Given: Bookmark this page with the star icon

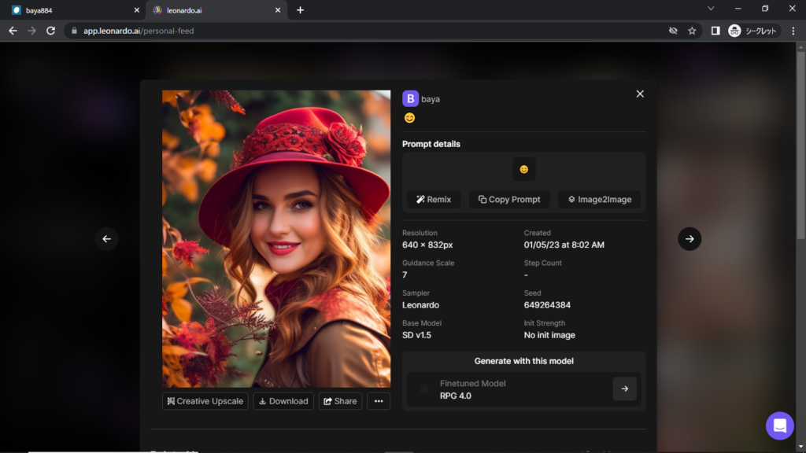Looking at the screenshot, I should (x=692, y=31).
